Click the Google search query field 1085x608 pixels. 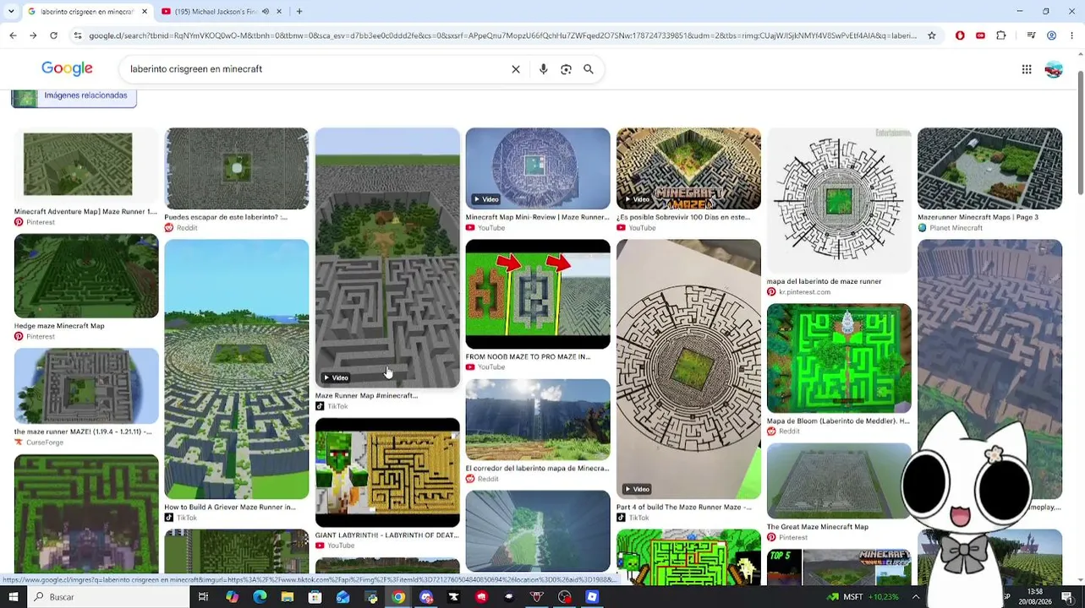pos(313,69)
